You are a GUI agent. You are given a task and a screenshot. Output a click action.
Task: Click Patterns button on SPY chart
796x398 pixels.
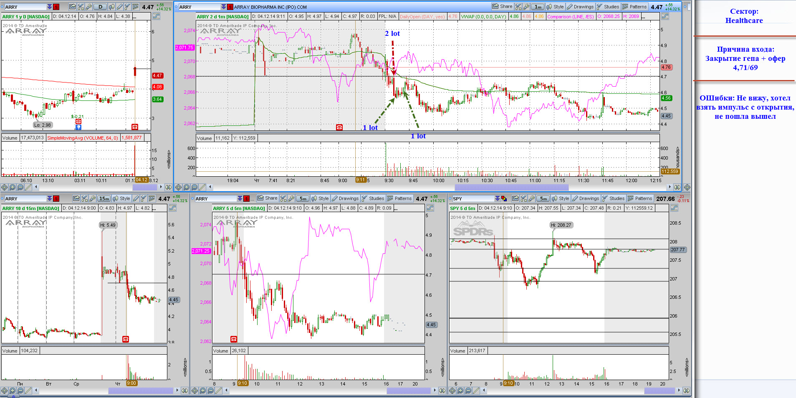coord(640,198)
